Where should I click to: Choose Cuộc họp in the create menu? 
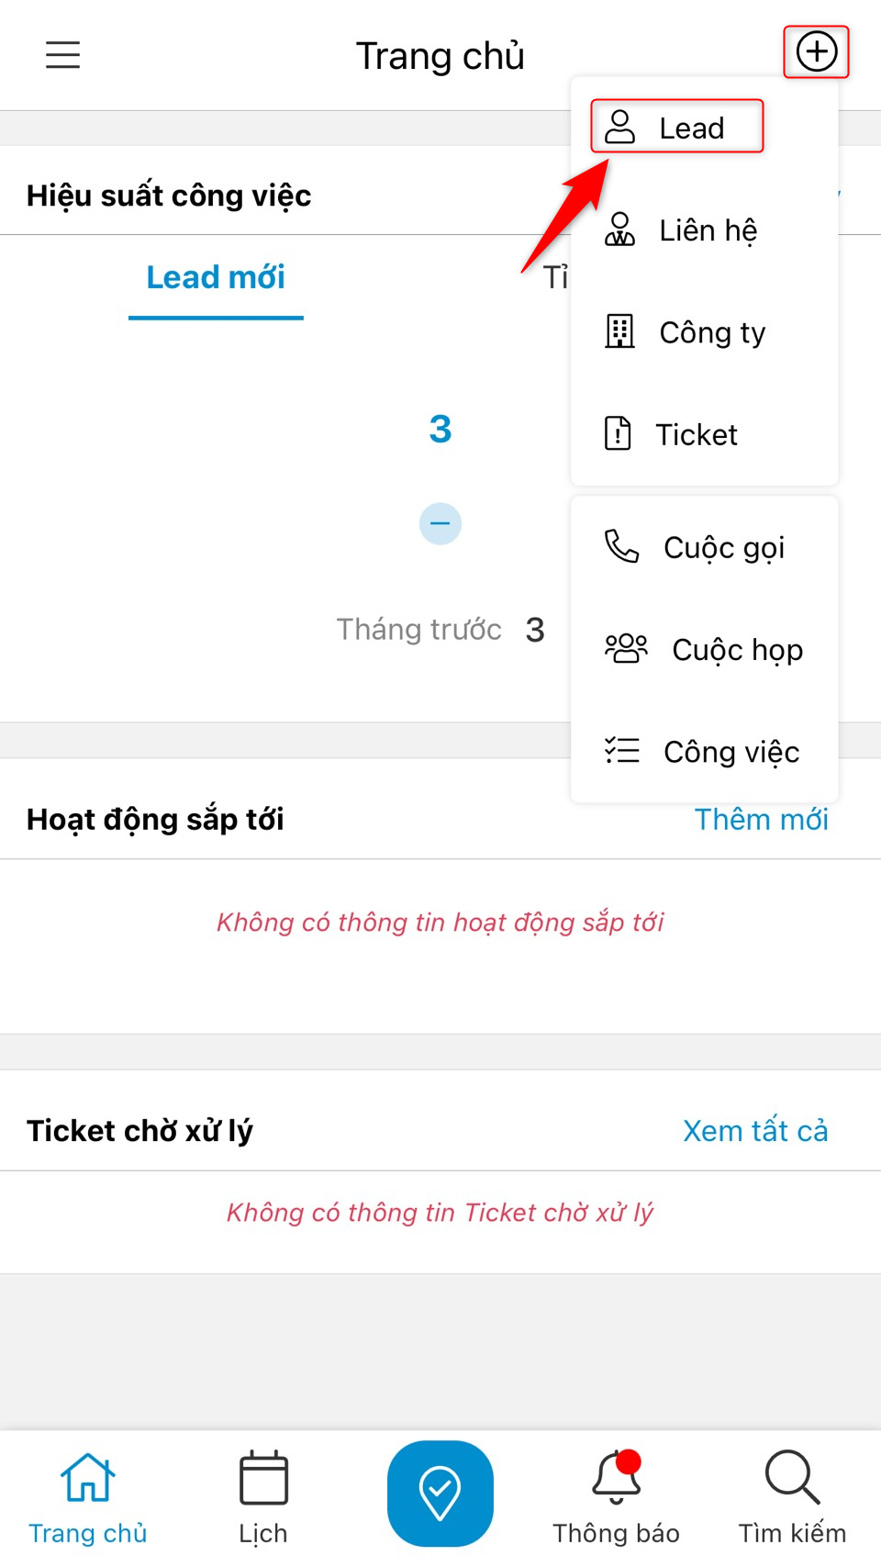tap(737, 649)
